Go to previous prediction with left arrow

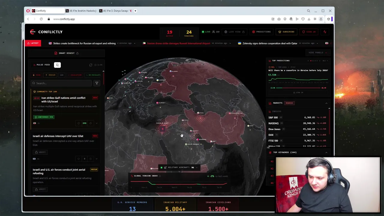point(308,61)
